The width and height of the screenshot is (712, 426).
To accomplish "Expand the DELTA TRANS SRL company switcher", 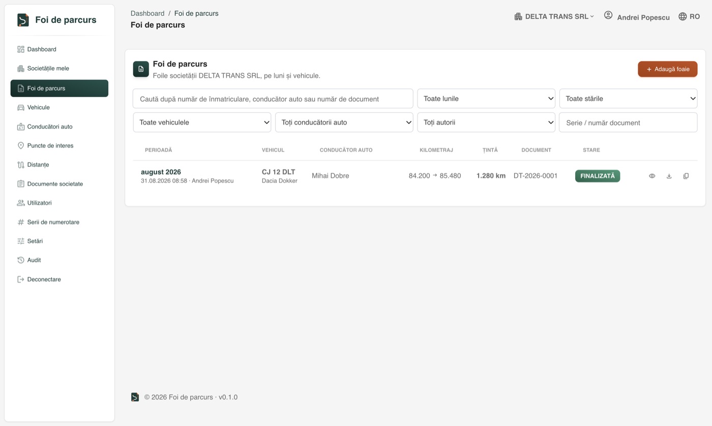I will pos(554,17).
